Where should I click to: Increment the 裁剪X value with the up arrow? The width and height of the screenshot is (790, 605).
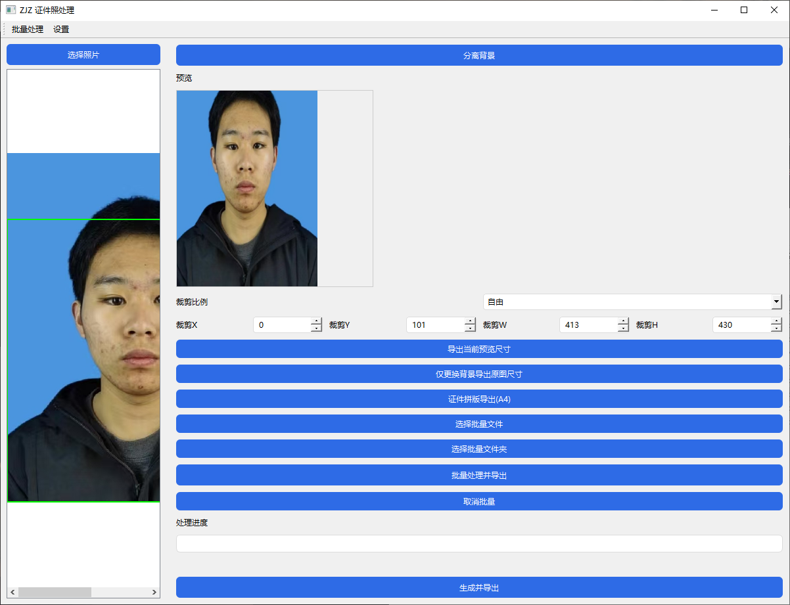click(316, 321)
